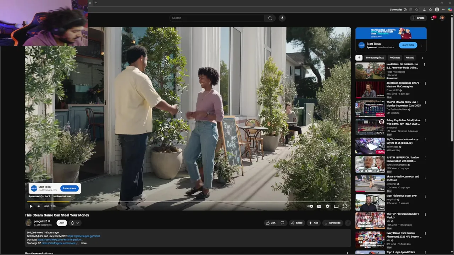Open ad info icon next to Sponsored
454x255 pixels.
coord(41,196)
